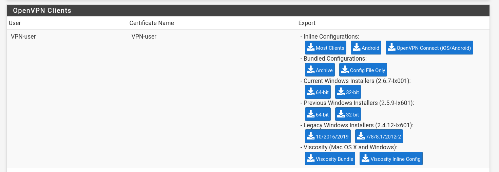The height and width of the screenshot is (172, 499).
Task: Export the Viscosity Inline Config
Action: click(x=391, y=158)
